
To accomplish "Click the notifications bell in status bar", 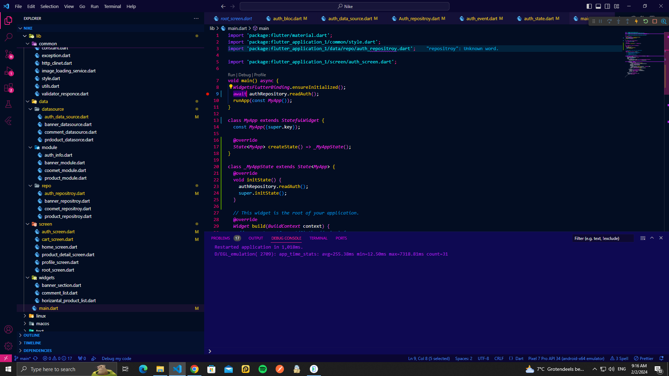I will click(x=661, y=358).
